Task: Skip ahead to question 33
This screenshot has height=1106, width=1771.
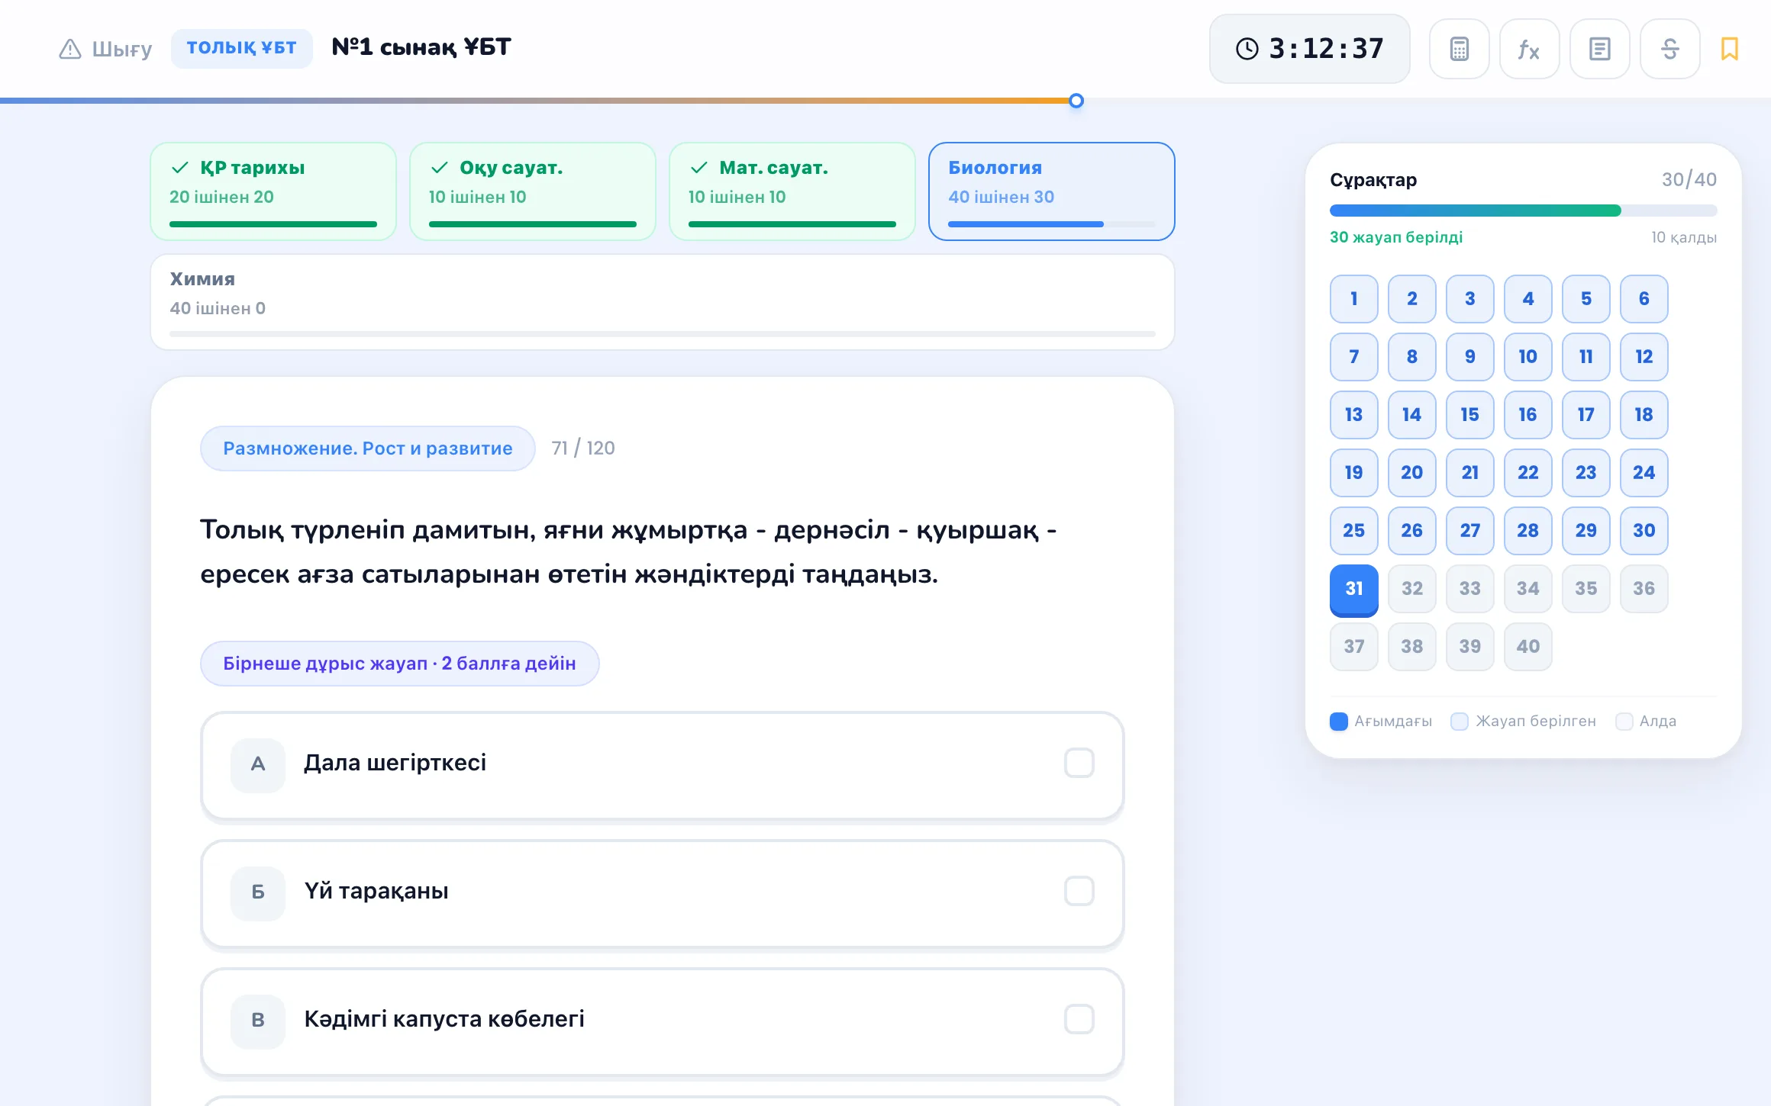Action: click(1469, 589)
